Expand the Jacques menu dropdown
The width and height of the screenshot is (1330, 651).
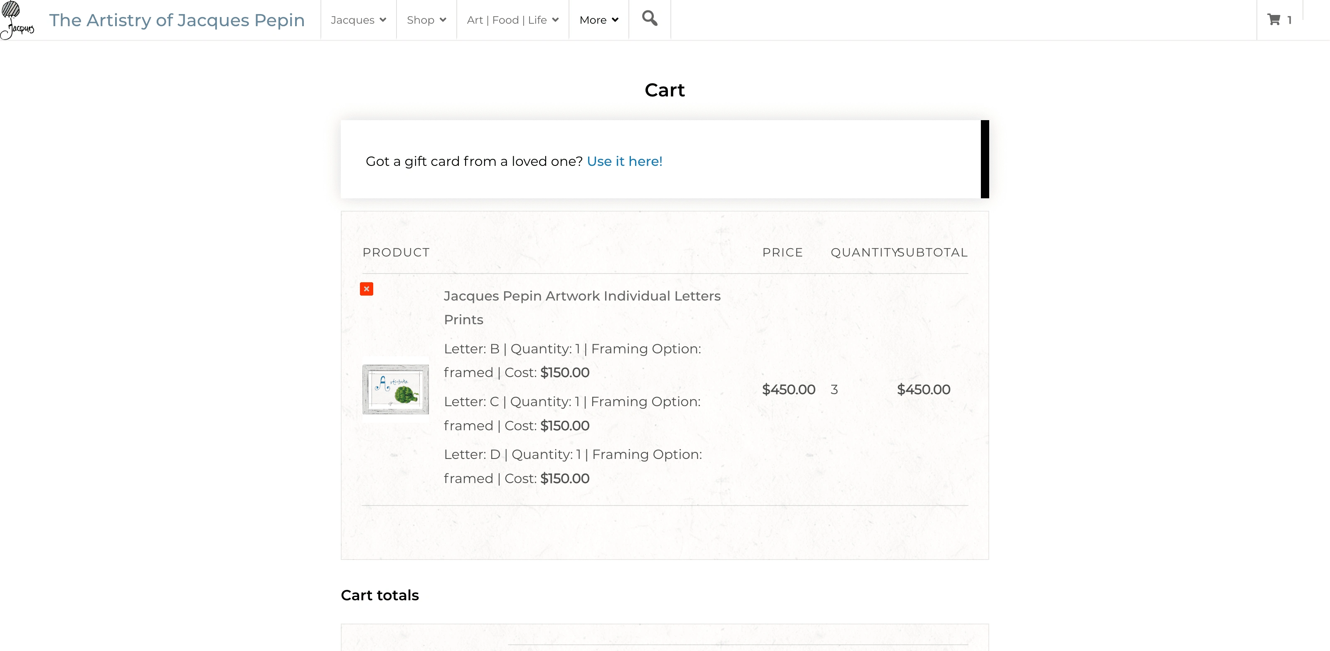coord(358,20)
